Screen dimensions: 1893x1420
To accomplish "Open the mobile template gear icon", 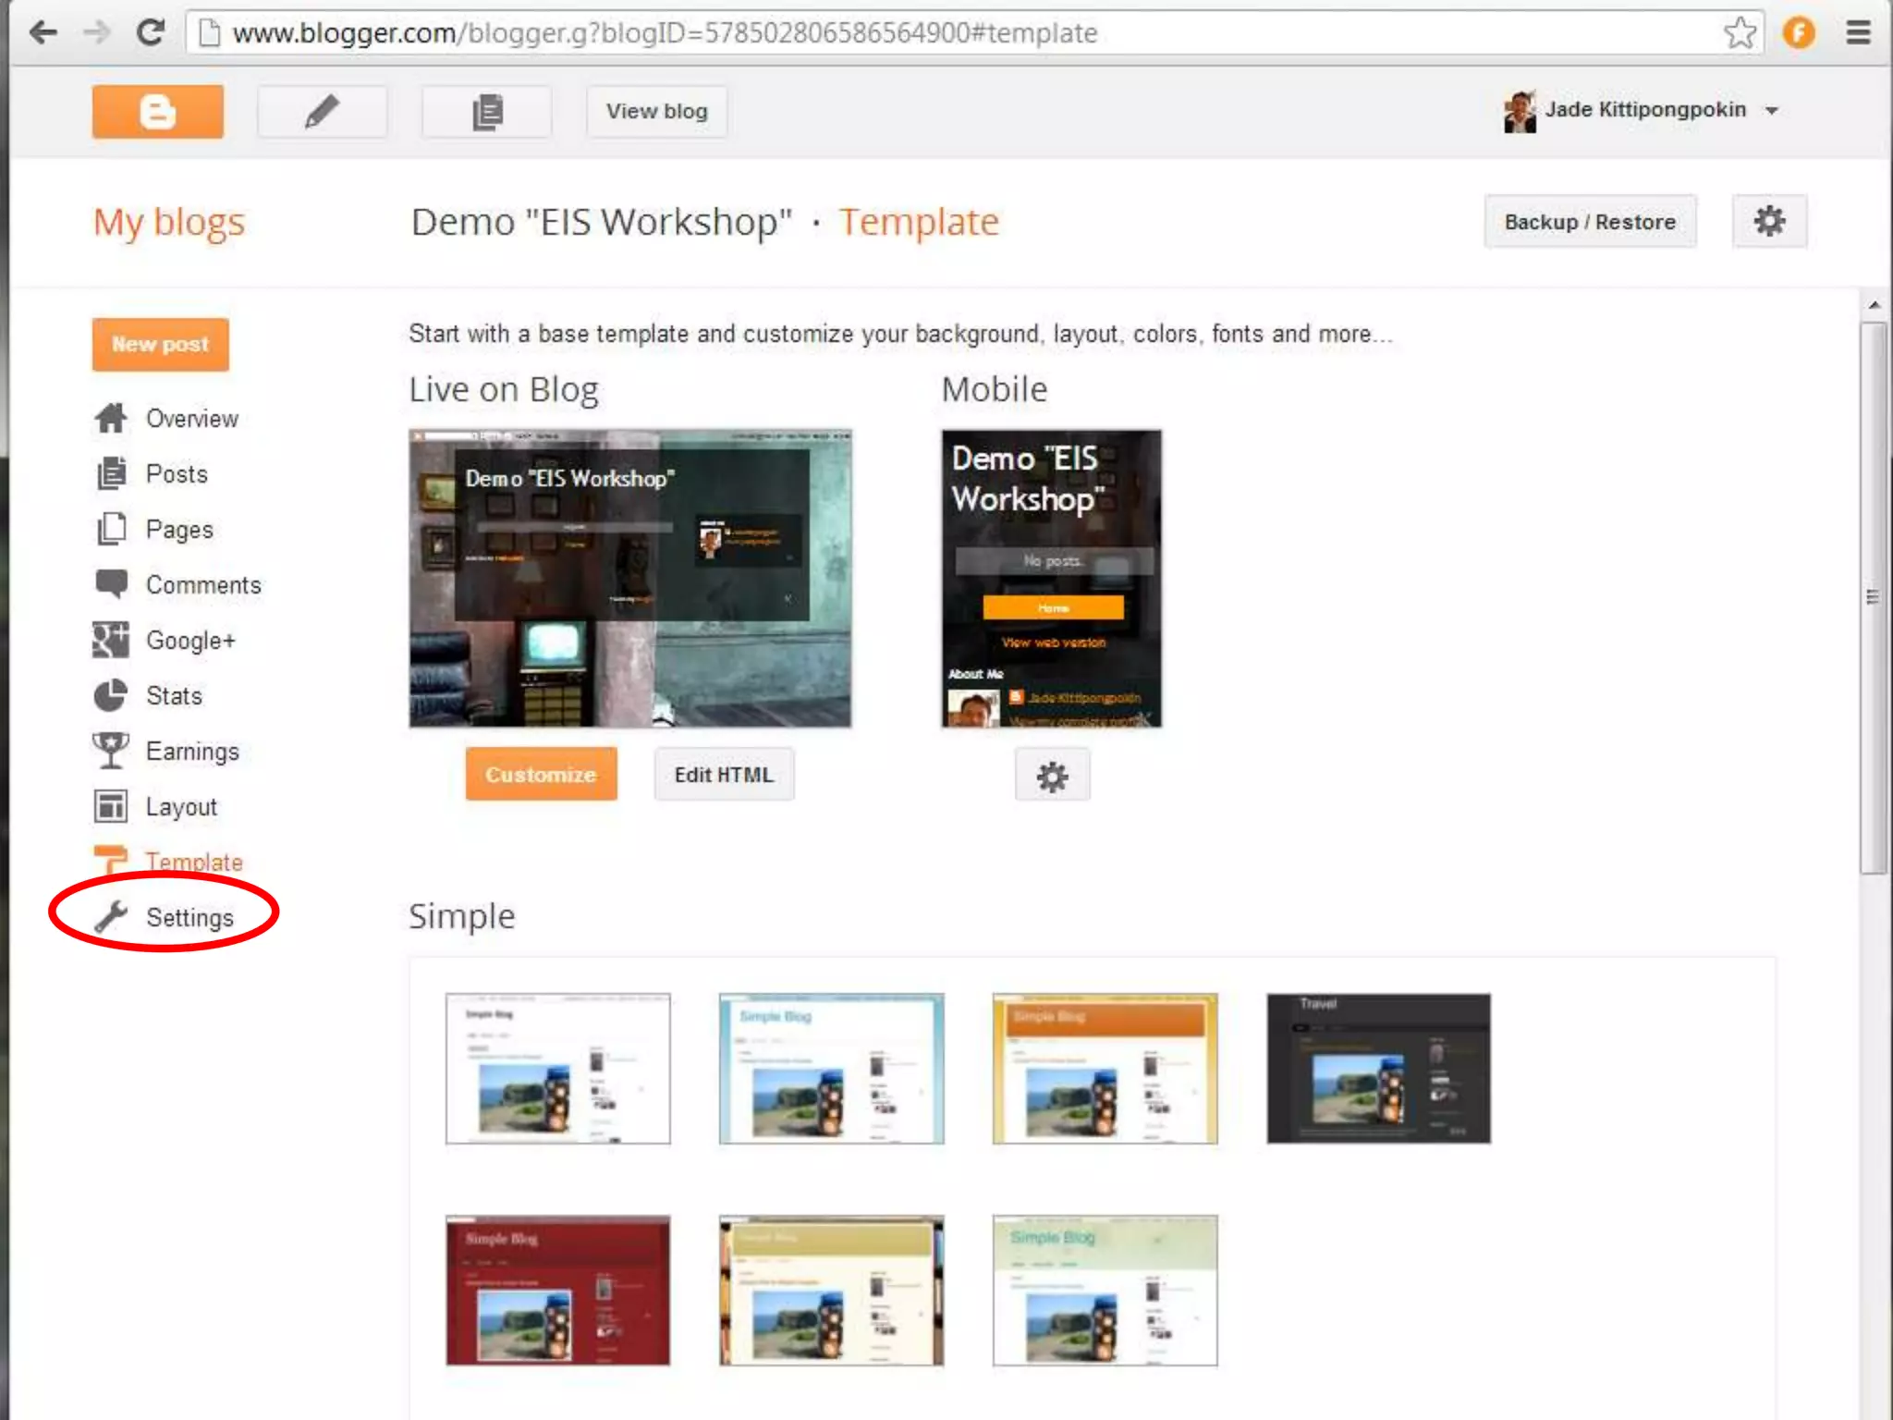I will [x=1052, y=776].
